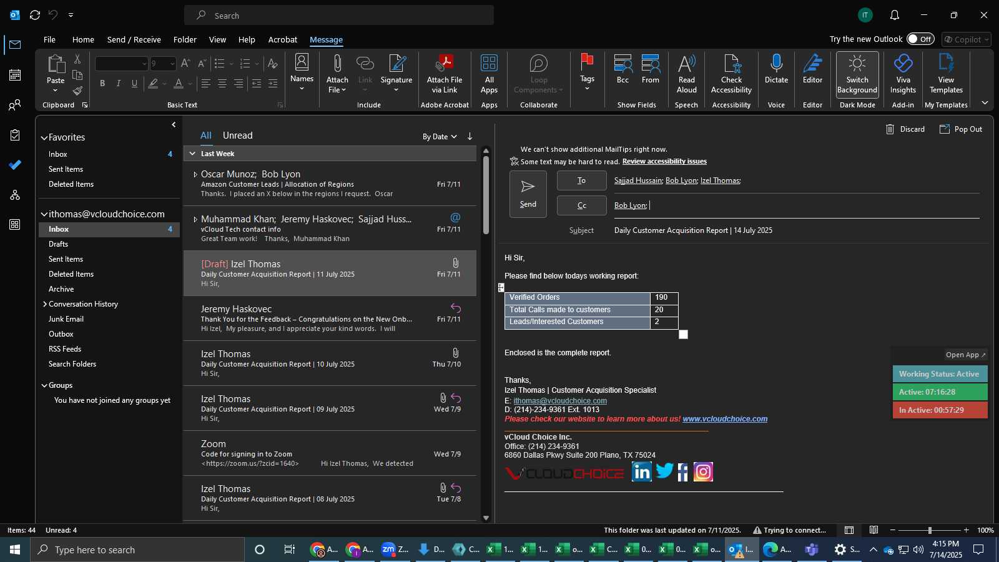Toggle Underline formatting

pyautogui.click(x=134, y=83)
